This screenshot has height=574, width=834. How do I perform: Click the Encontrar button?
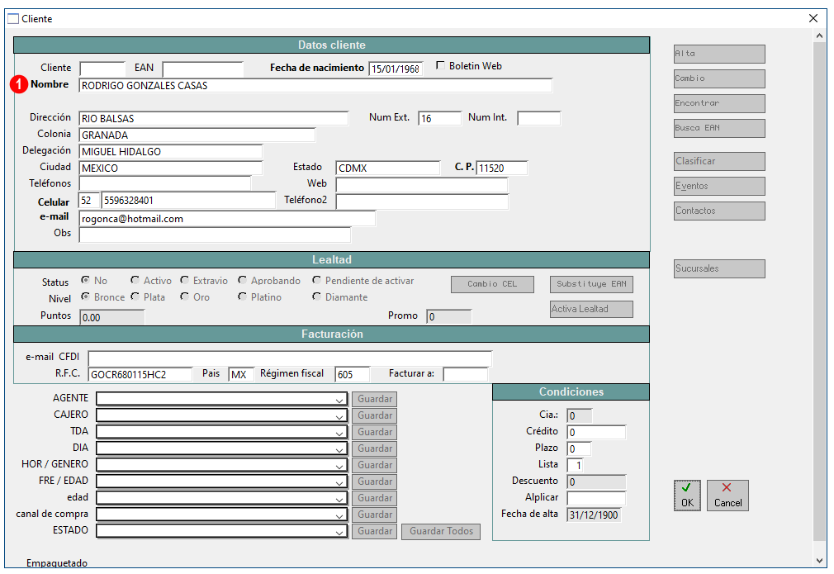point(719,103)
